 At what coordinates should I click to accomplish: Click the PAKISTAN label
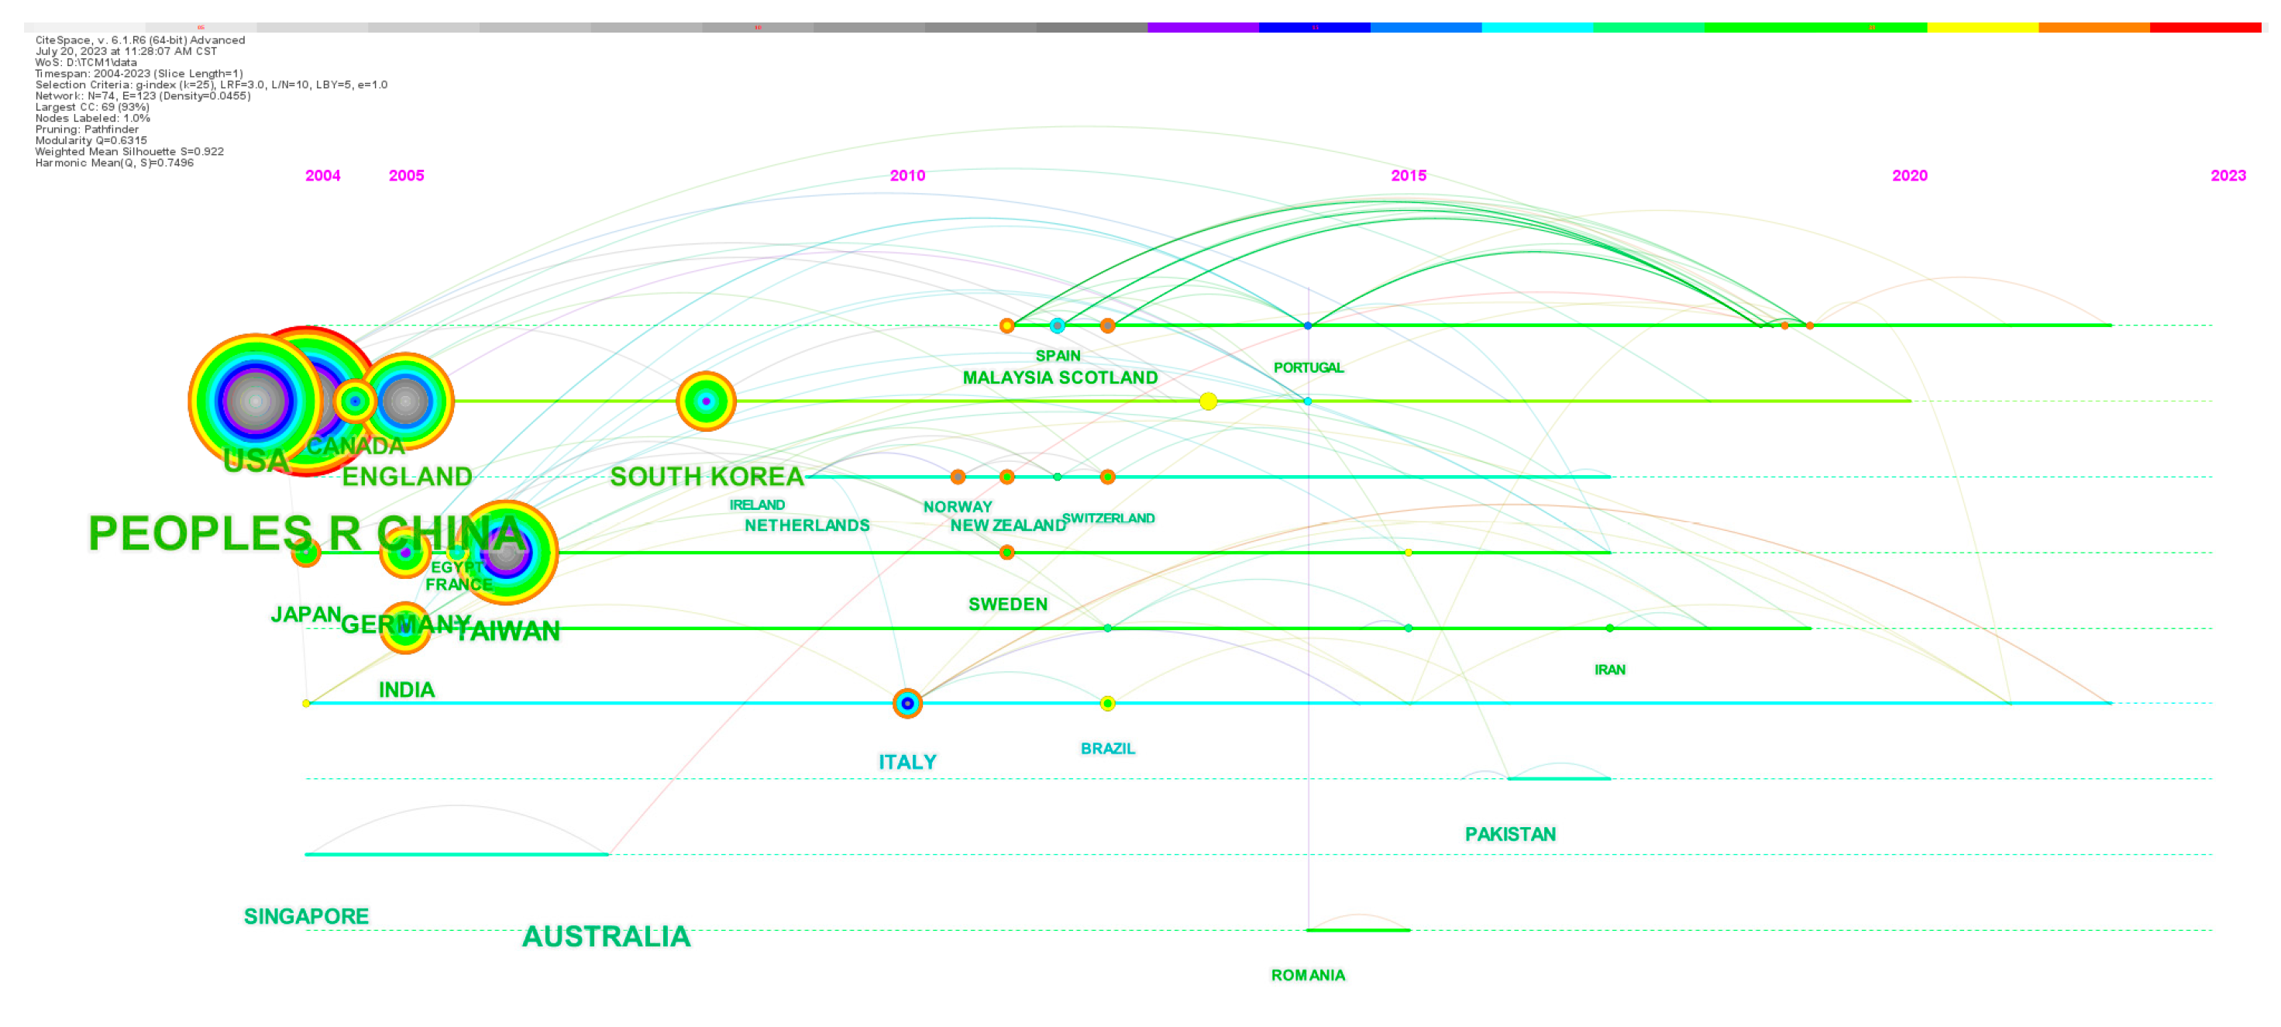(x=1510, y=834)
